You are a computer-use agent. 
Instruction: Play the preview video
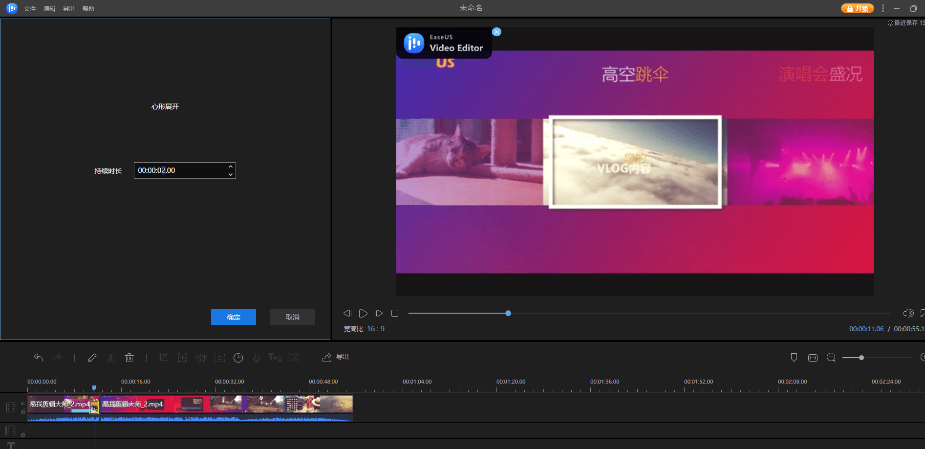363,313
